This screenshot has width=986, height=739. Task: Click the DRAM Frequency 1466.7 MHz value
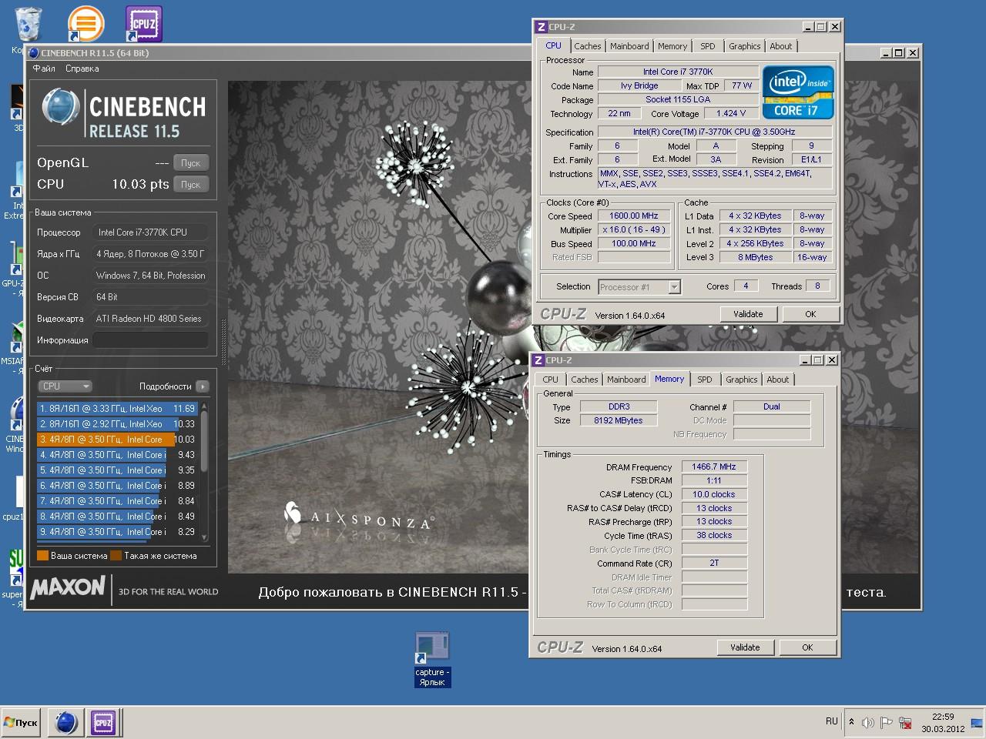click(x=714, y=466)
